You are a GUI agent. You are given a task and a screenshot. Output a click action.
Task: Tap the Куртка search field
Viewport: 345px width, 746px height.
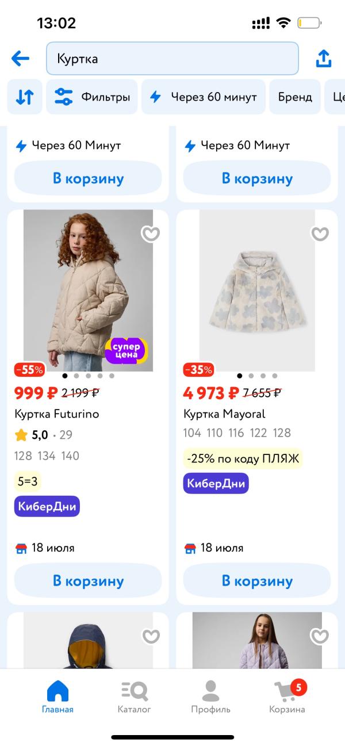click(x=172, y=59)
